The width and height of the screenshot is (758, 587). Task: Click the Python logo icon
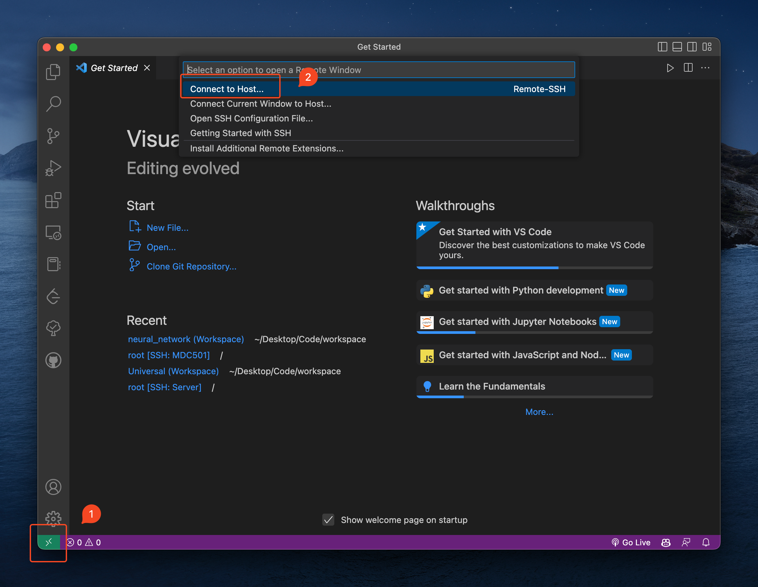coord(427,291)
